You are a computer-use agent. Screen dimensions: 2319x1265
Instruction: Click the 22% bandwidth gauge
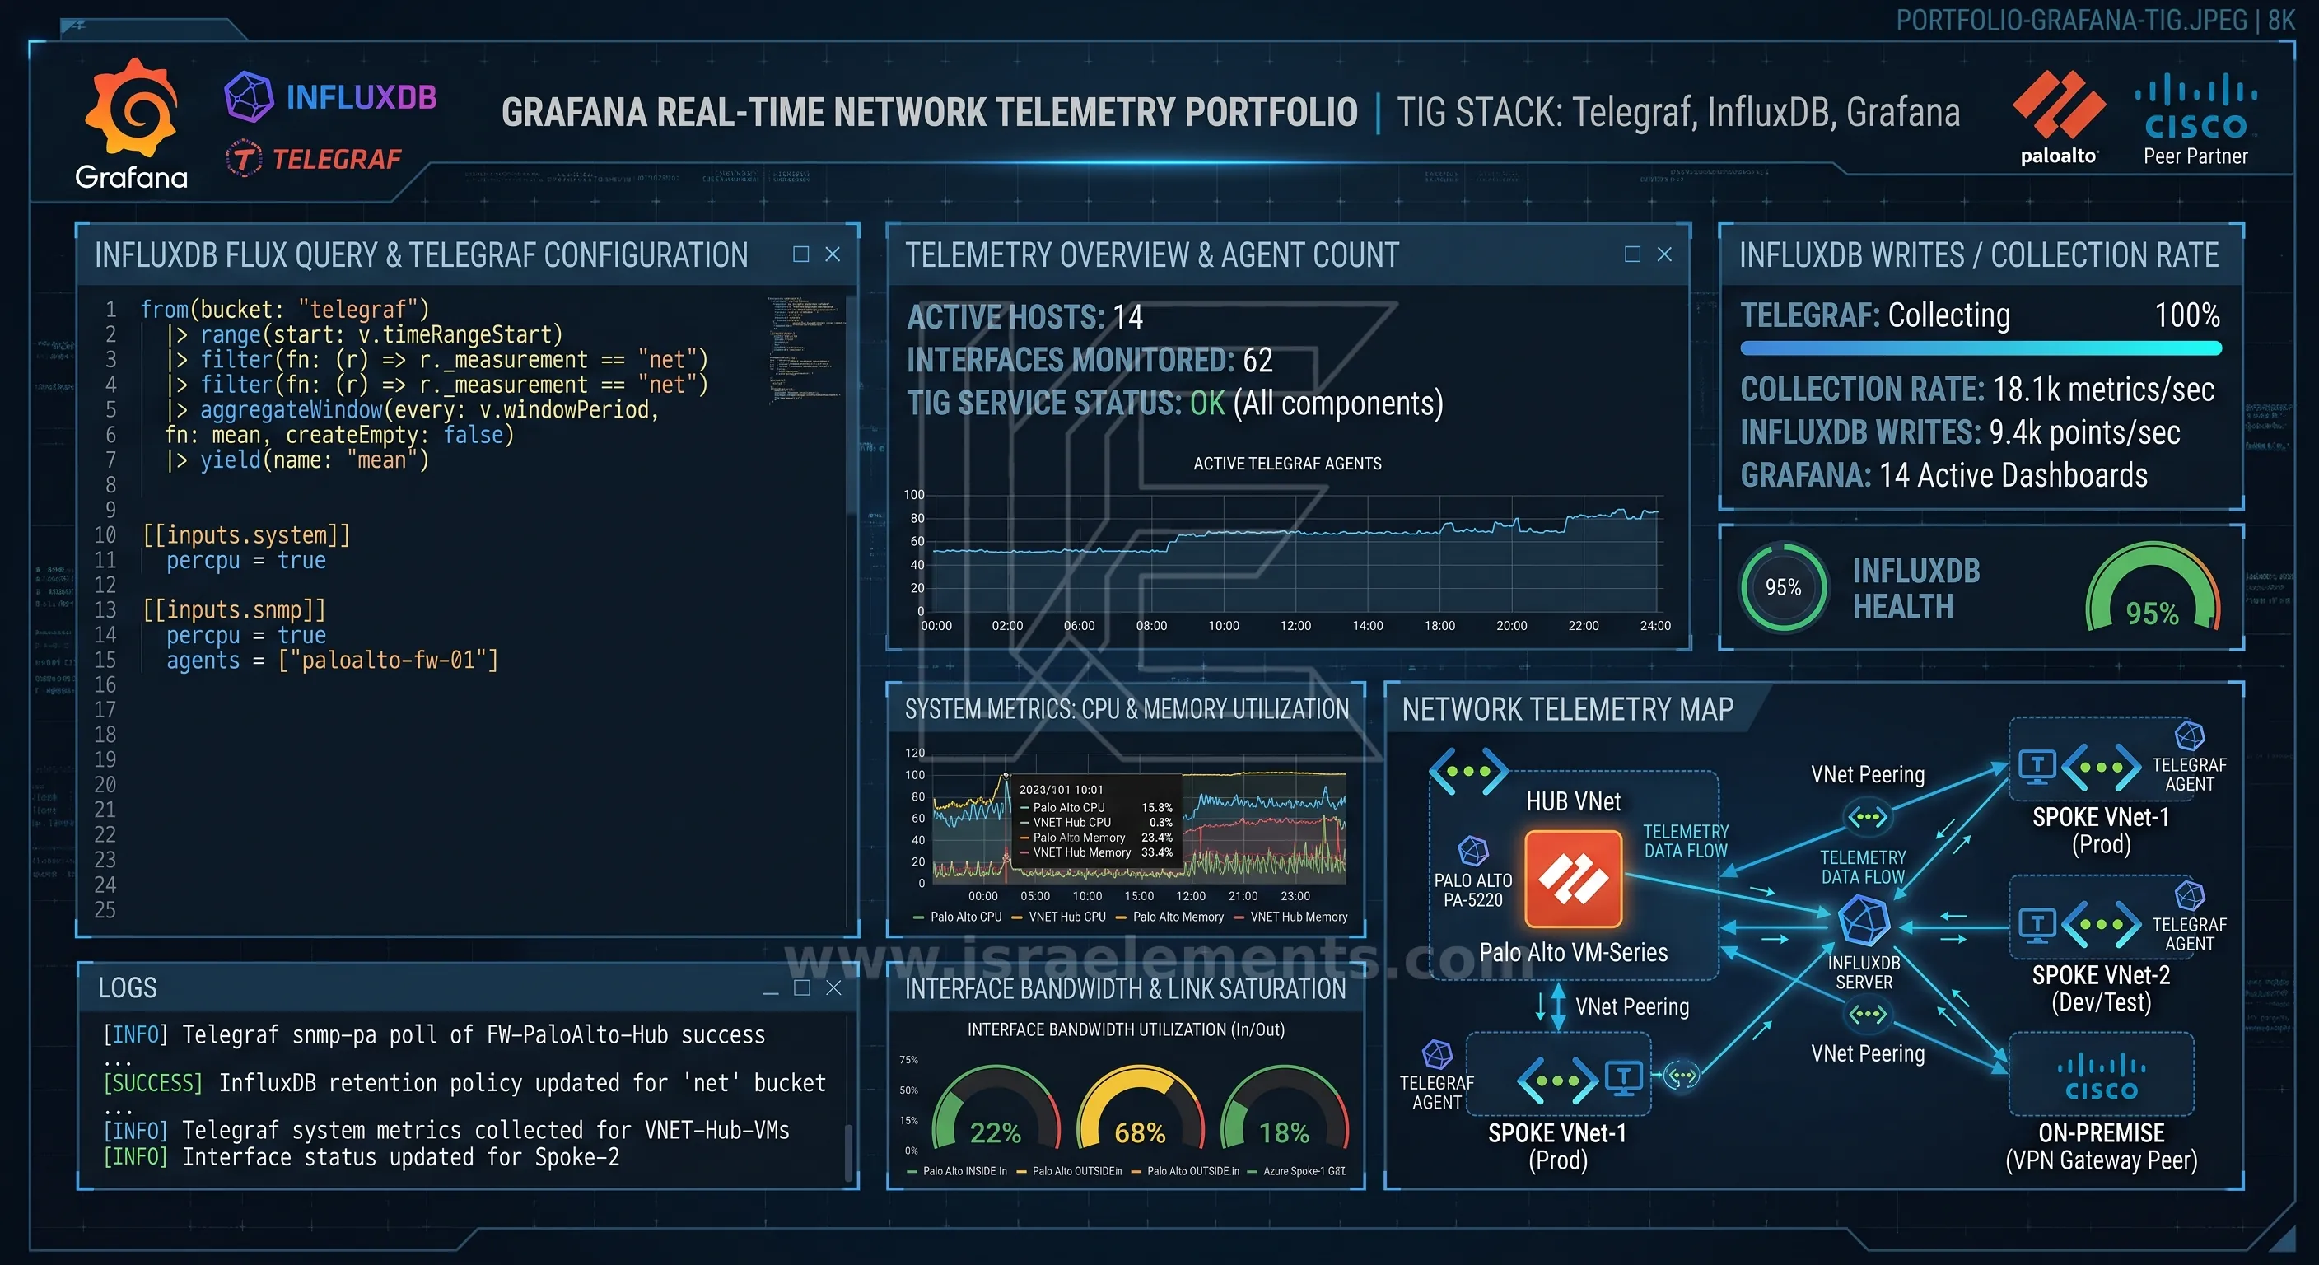[996, 1109]
